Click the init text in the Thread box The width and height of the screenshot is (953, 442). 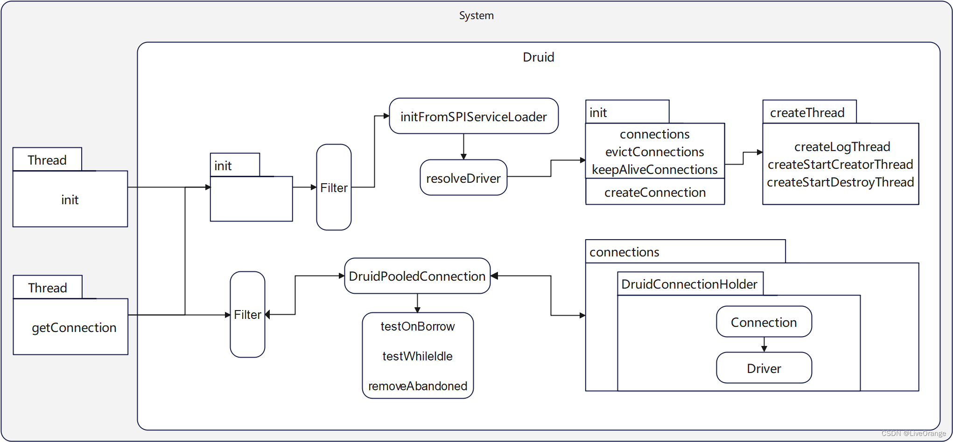tap(70, 200)
